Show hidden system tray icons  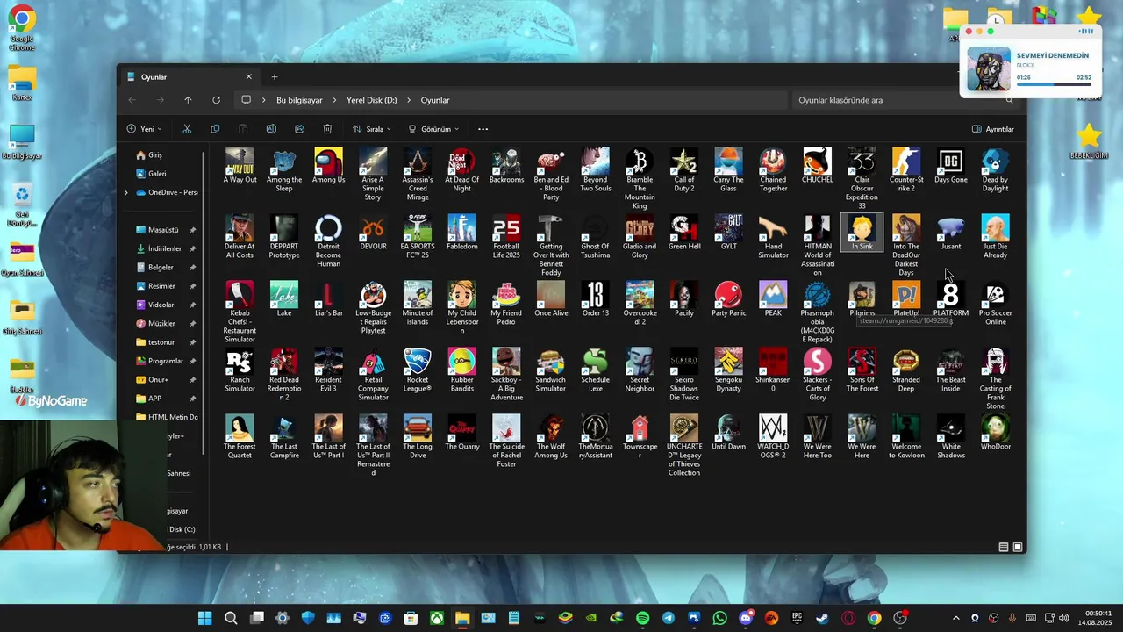(956, 618)
